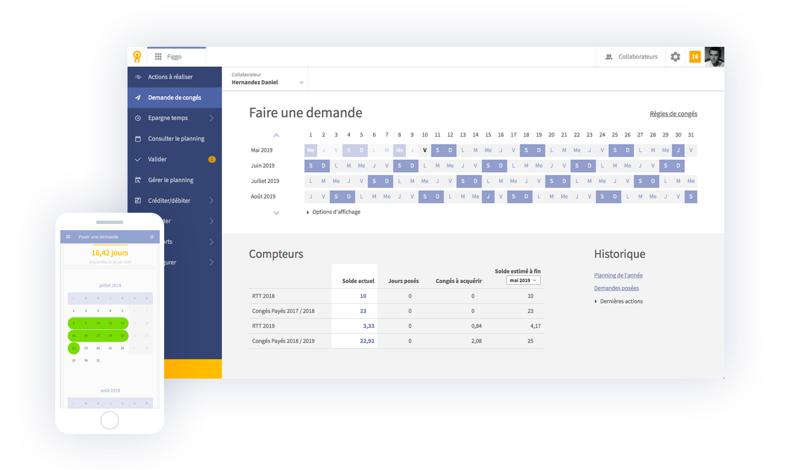Viewport: 787px width, 470px height.
Task: Expand the Epargne temps submenu chevron
Action: [211, 118]
